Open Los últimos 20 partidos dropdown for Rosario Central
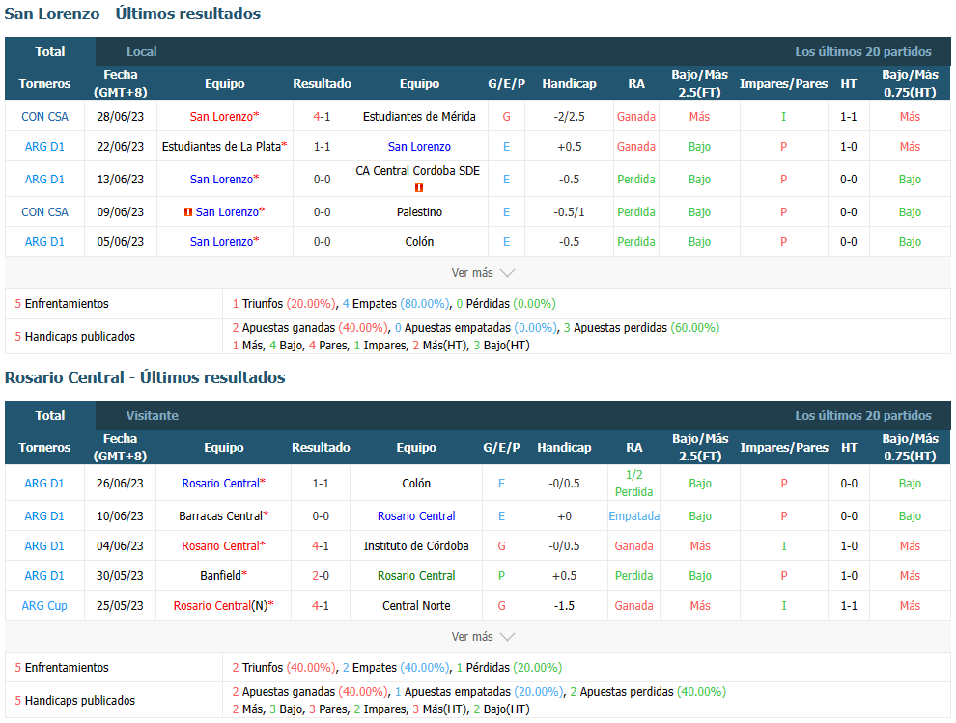The height and width of the screenshot is (723, 956). point(862,416)
